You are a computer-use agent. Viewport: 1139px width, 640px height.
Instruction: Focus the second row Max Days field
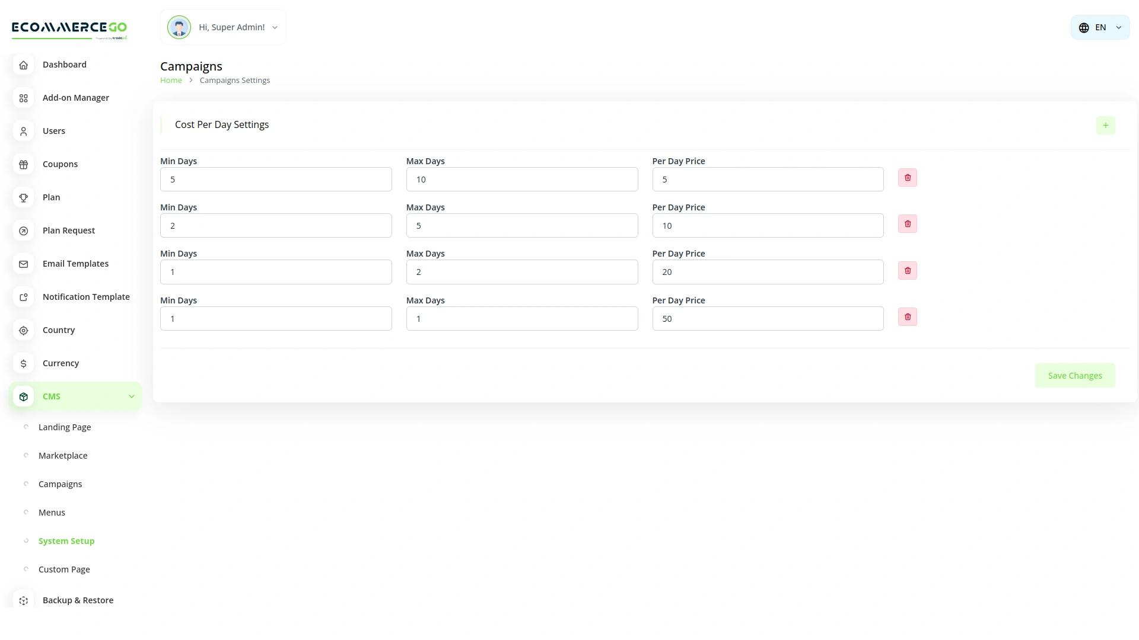tap(521, 226)
